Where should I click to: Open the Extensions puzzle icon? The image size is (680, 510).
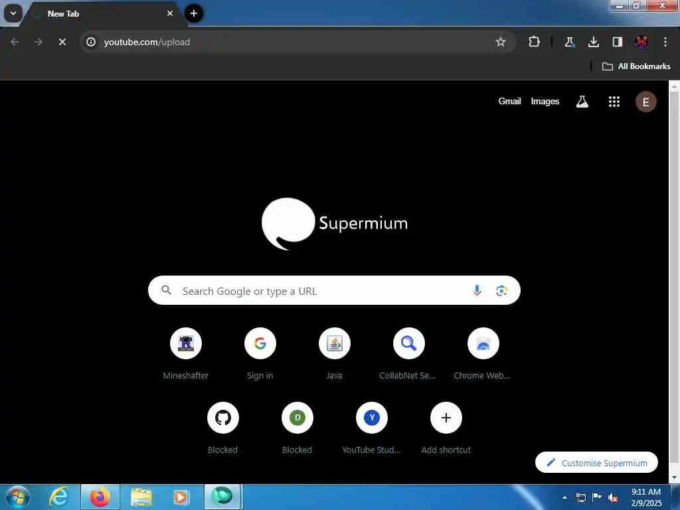tap(535, 42)
